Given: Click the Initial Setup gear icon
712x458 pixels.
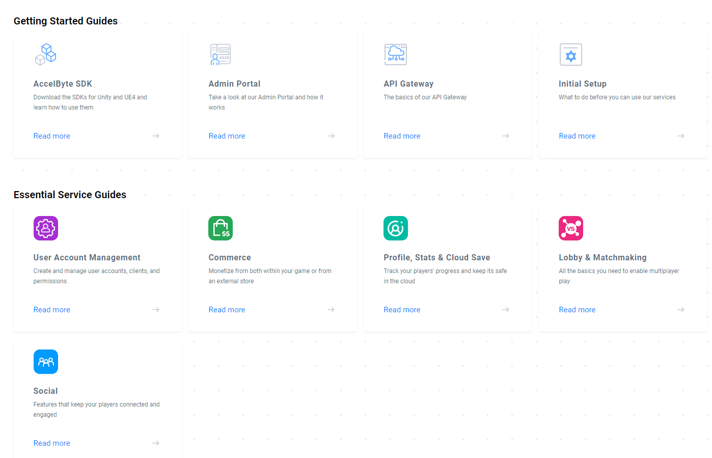Looking at the screenshot, I should click(571, 55).
